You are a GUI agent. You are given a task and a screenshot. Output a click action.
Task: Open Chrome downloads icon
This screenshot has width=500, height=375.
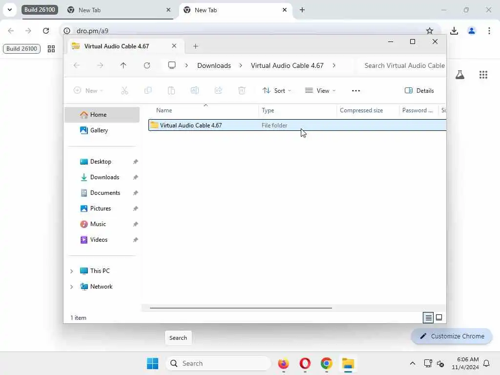[454, 31]
